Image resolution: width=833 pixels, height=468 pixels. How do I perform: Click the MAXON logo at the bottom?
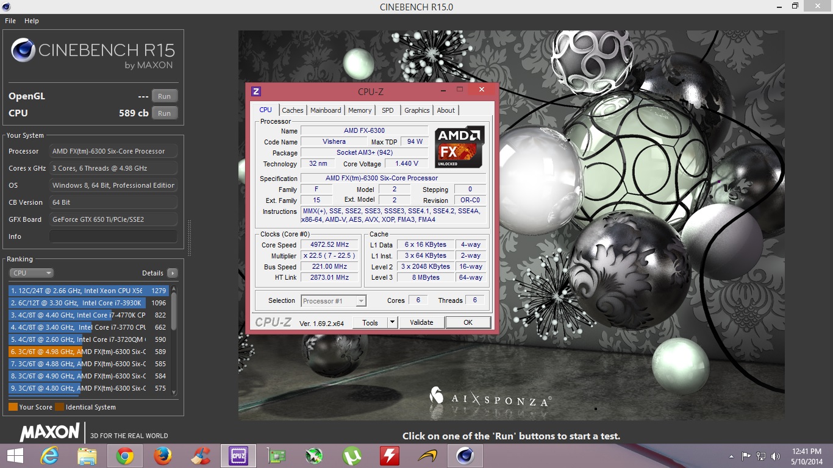pyautogui.click(x=50, y=432)
